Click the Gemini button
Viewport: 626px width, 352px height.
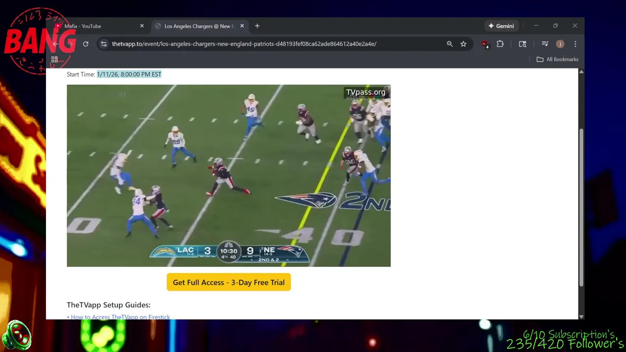pos(501,26)
